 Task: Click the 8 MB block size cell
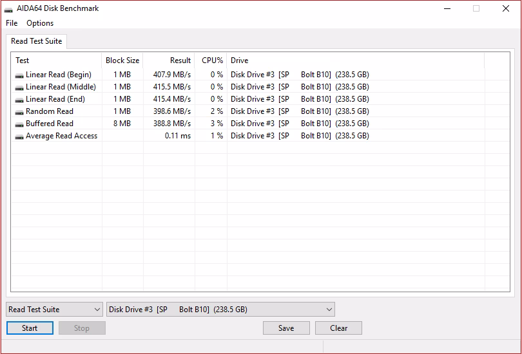click(122, 124)
